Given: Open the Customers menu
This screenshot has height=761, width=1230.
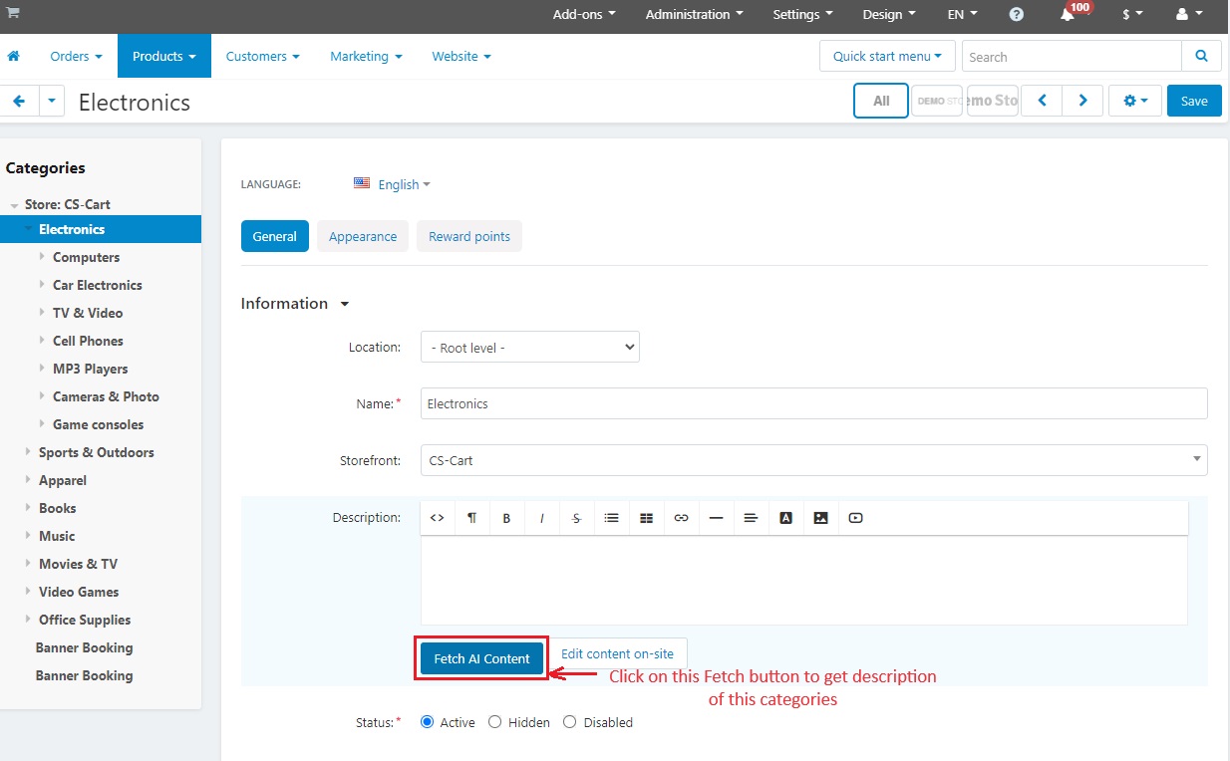Looking at the screenshot, I should tap(263, 56).
